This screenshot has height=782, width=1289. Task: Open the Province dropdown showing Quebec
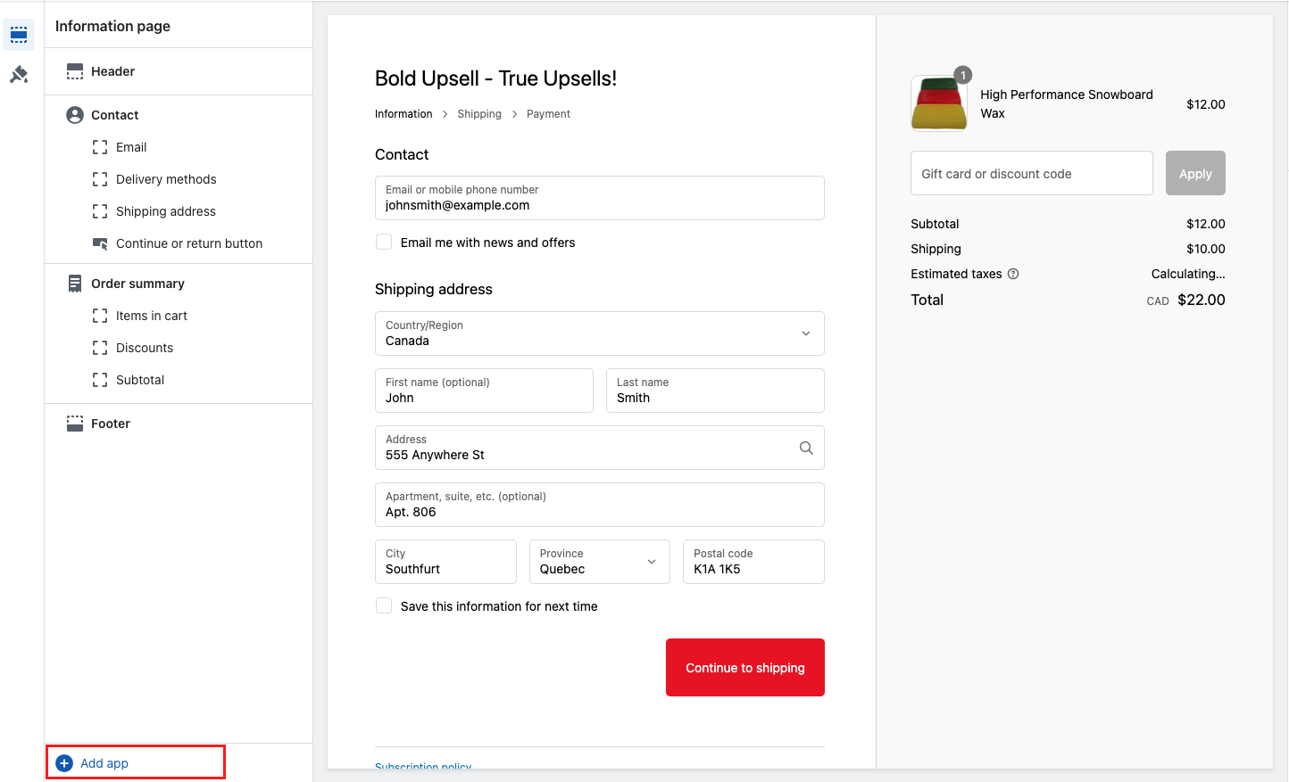600,562
